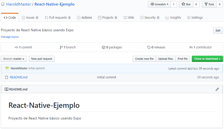Open the Initial commit message in README.md row
224x129 pixels.
click(106, 77)
